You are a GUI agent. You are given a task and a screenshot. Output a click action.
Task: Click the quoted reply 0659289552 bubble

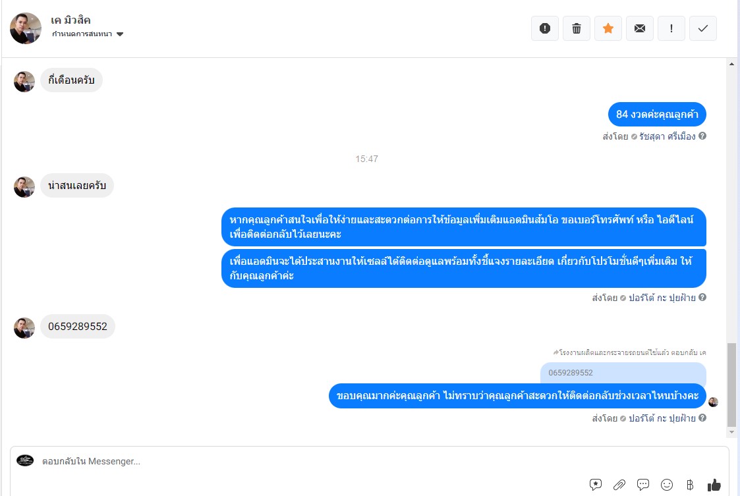(623, 373)
